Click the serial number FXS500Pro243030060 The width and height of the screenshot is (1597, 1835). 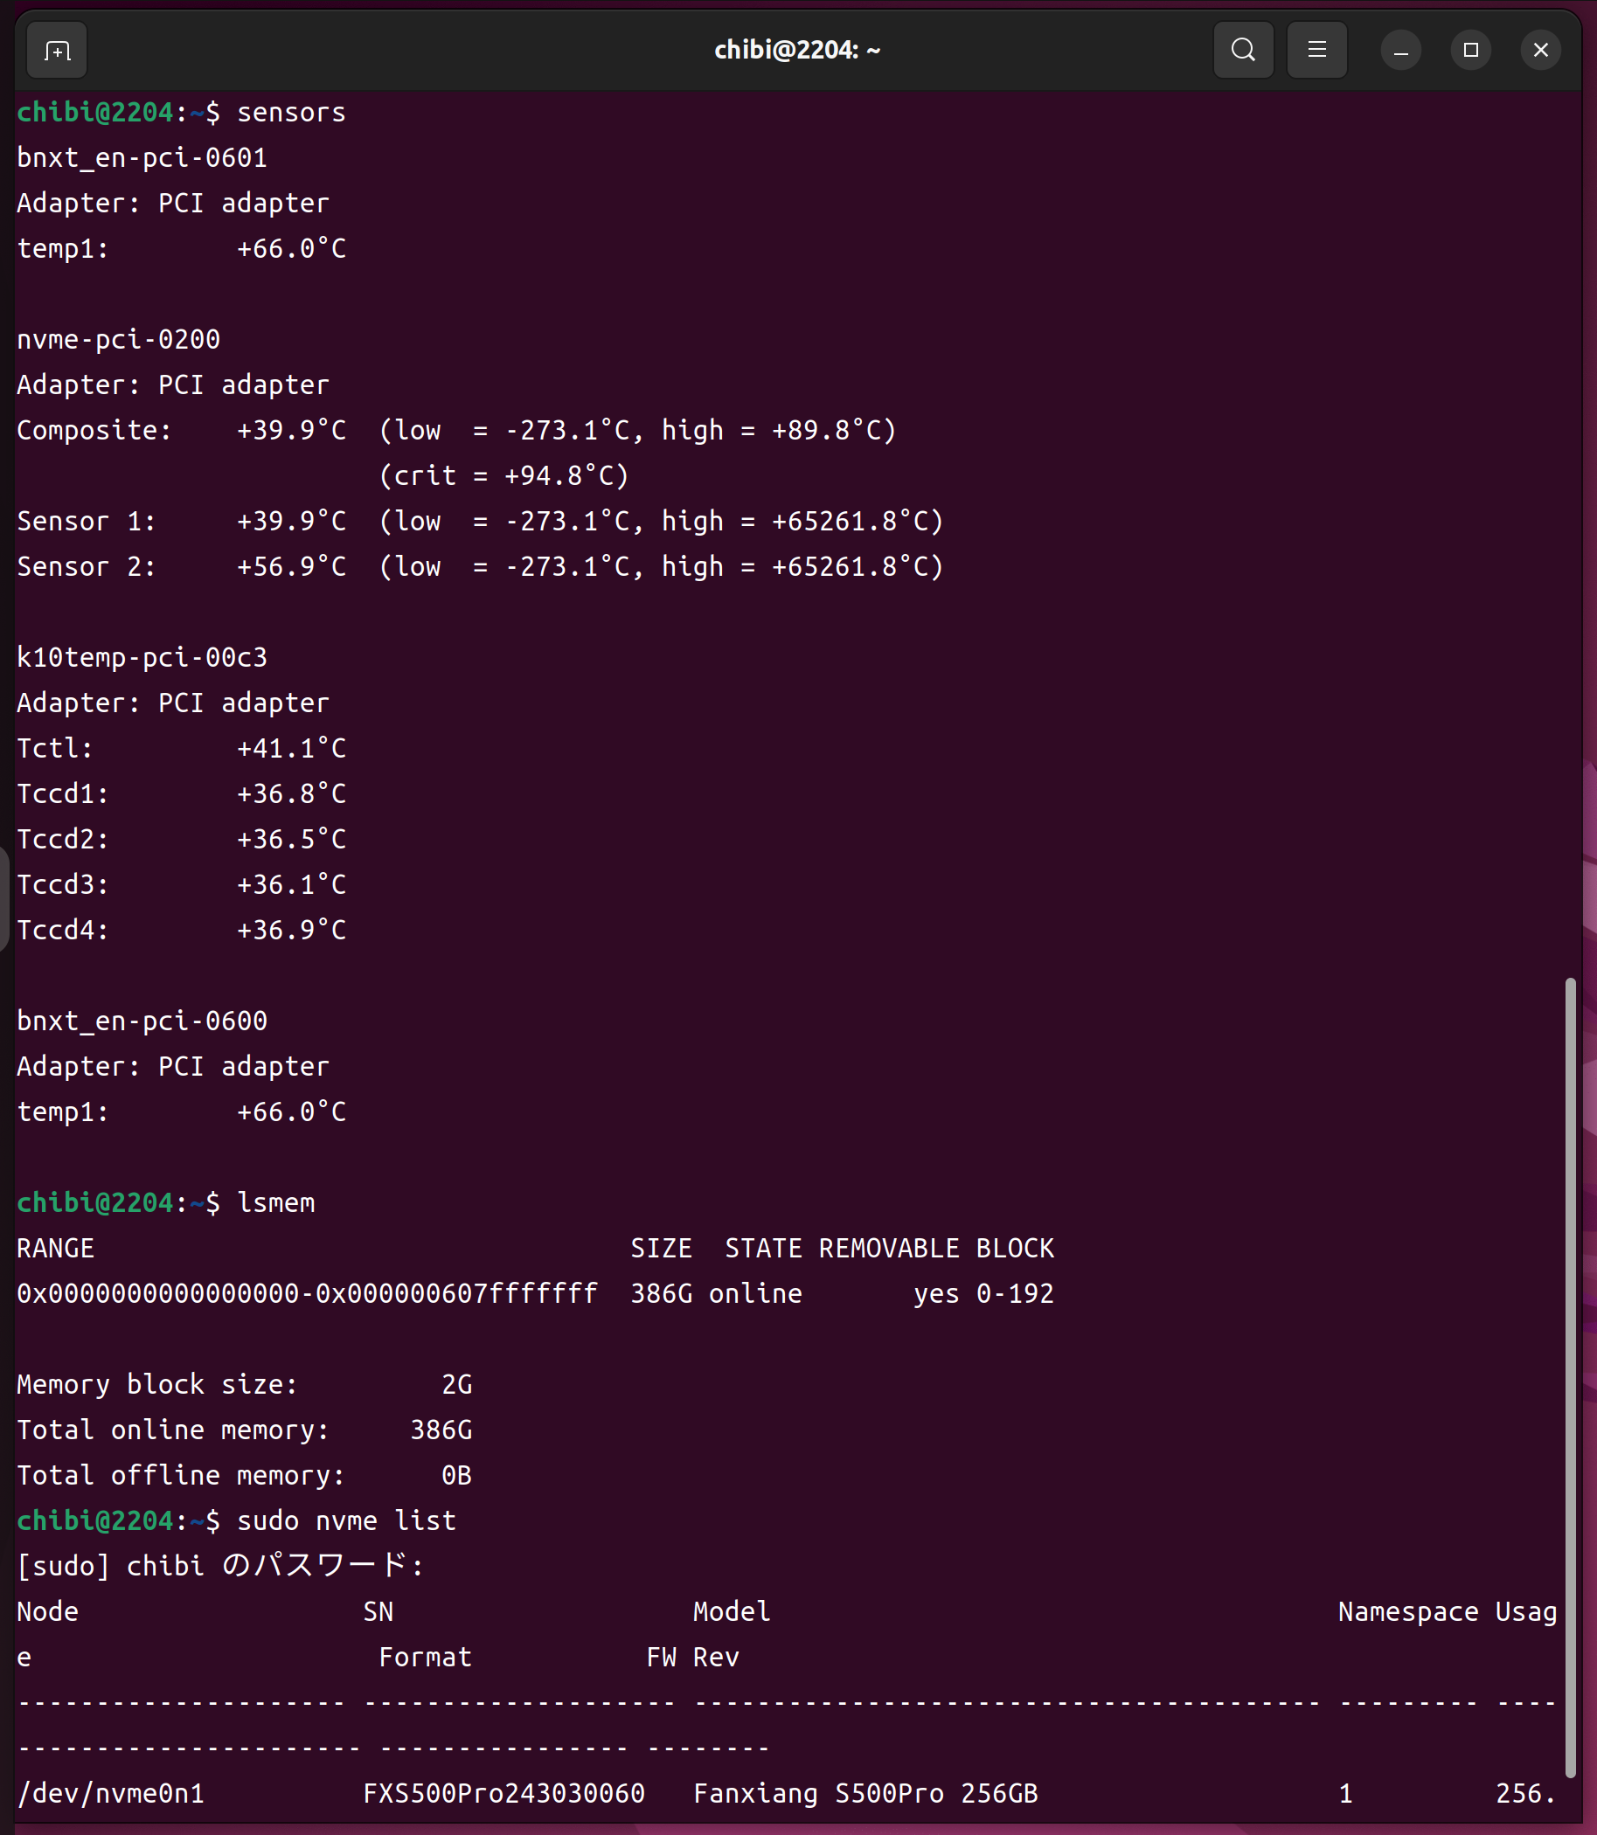503,1794
